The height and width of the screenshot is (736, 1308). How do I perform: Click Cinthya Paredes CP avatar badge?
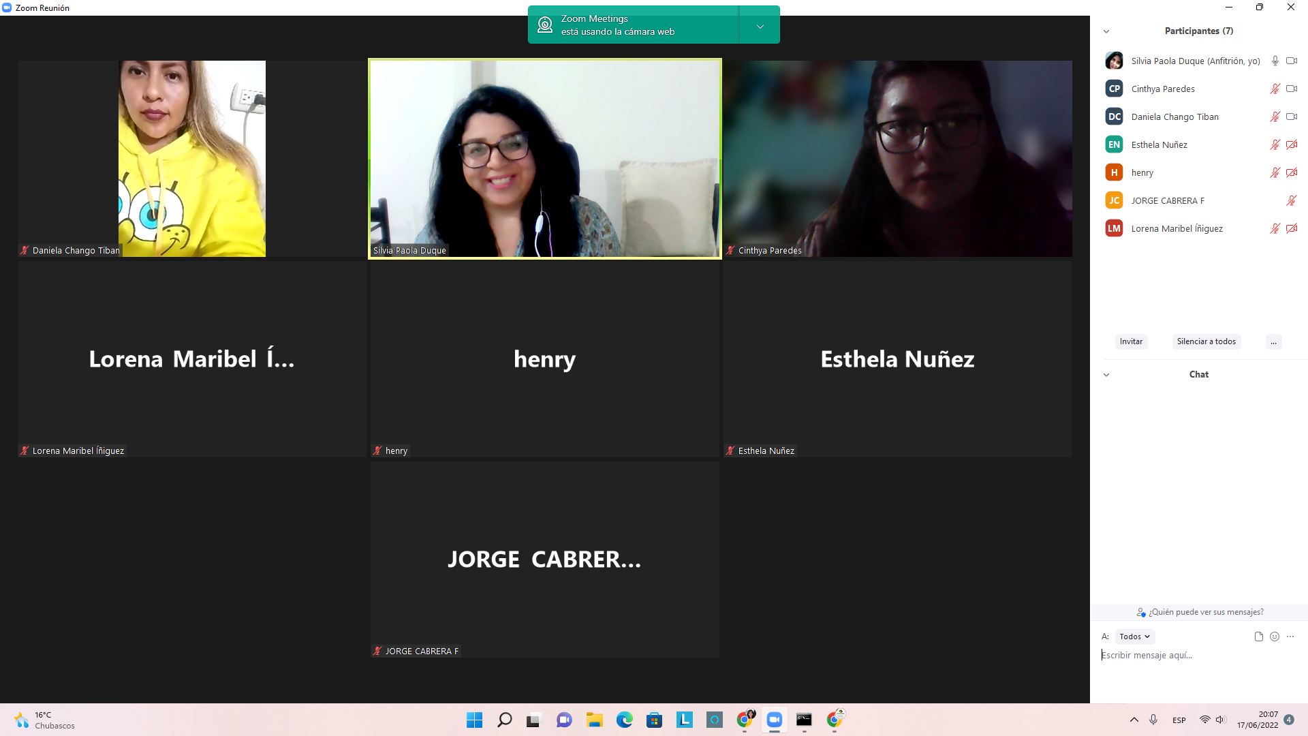coord(1114,89)
